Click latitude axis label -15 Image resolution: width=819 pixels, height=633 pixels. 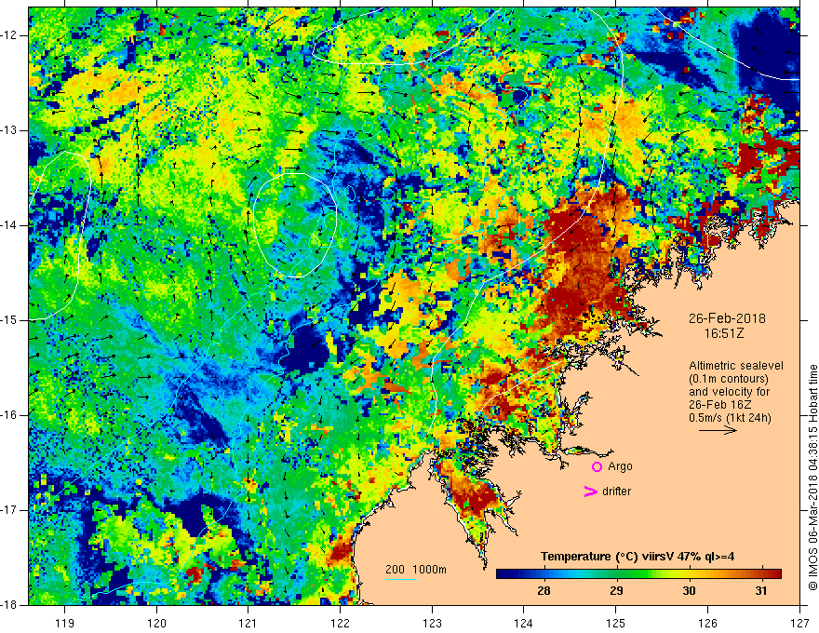9,320
